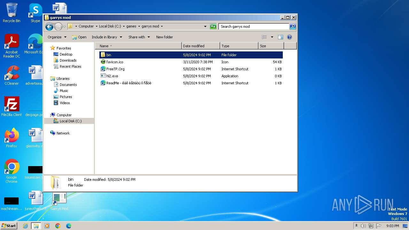409x230 pixels.
Task: Select Google Chrome desktop icon
Action: [12, 171]
